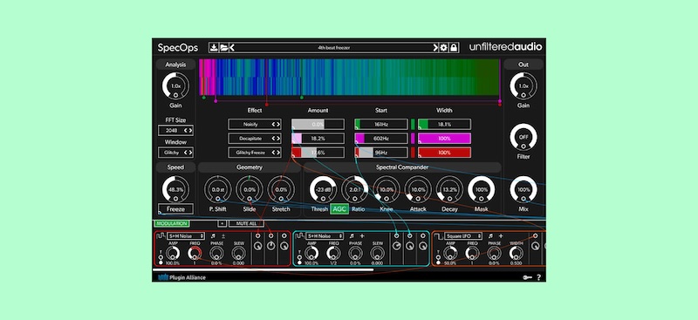The height and width of the screenshot is (320, 698).
Task: Click plus icon in cyan modulator
Action: point(362,236)
